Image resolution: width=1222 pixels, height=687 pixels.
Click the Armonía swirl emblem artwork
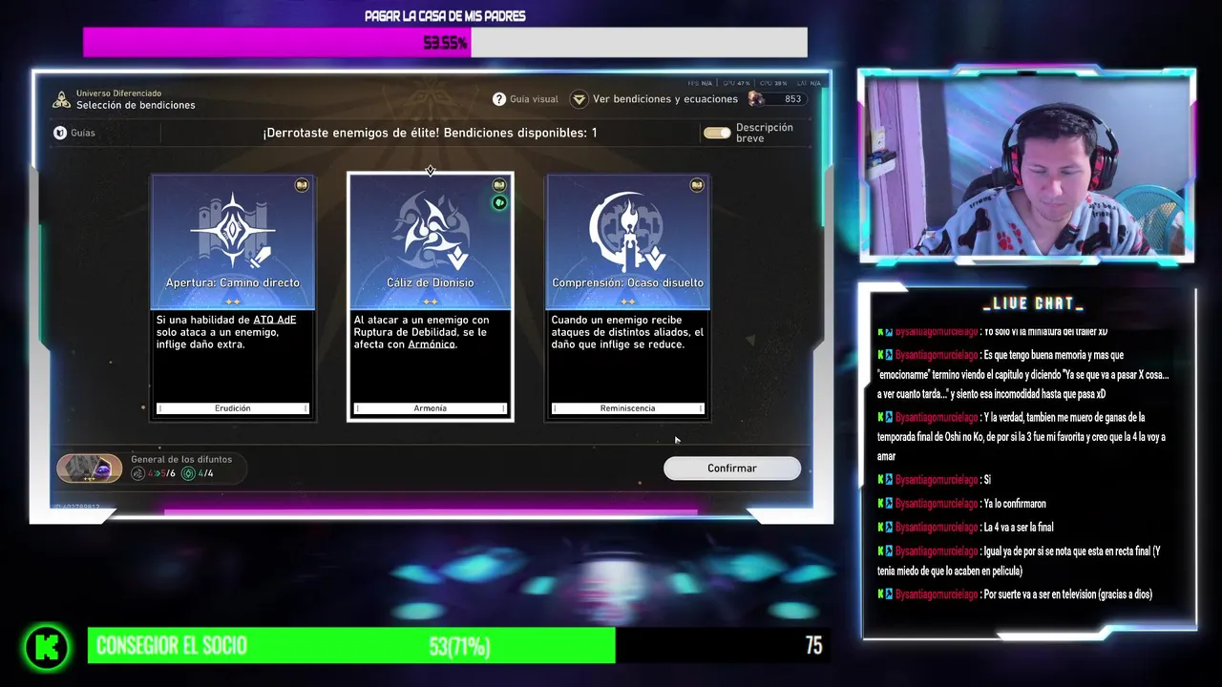coord(431,230)
